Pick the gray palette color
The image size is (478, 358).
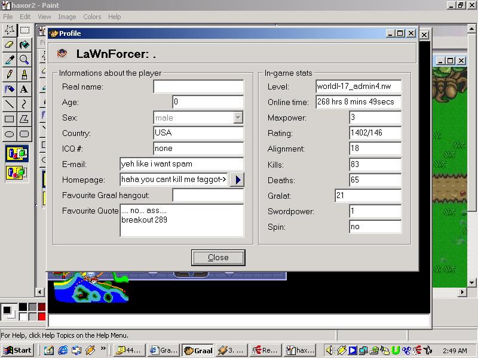pyautogui.click(x=32, y=307)
